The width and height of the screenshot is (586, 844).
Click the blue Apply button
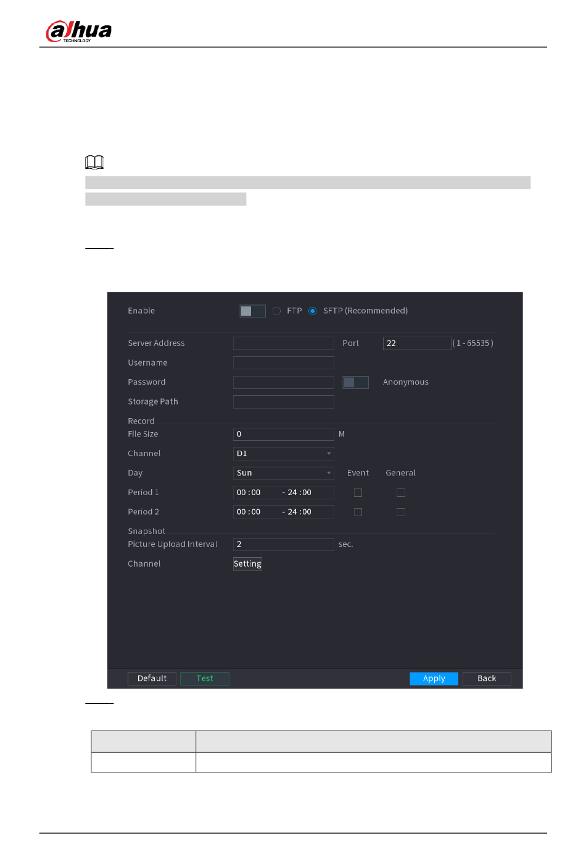[x=434, y=679]
